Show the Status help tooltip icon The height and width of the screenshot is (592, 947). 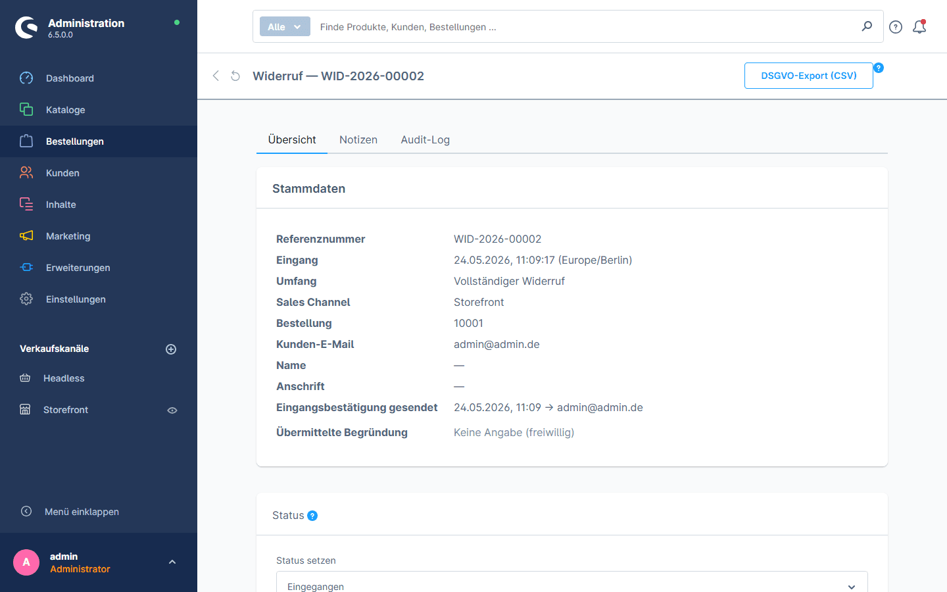312,516
